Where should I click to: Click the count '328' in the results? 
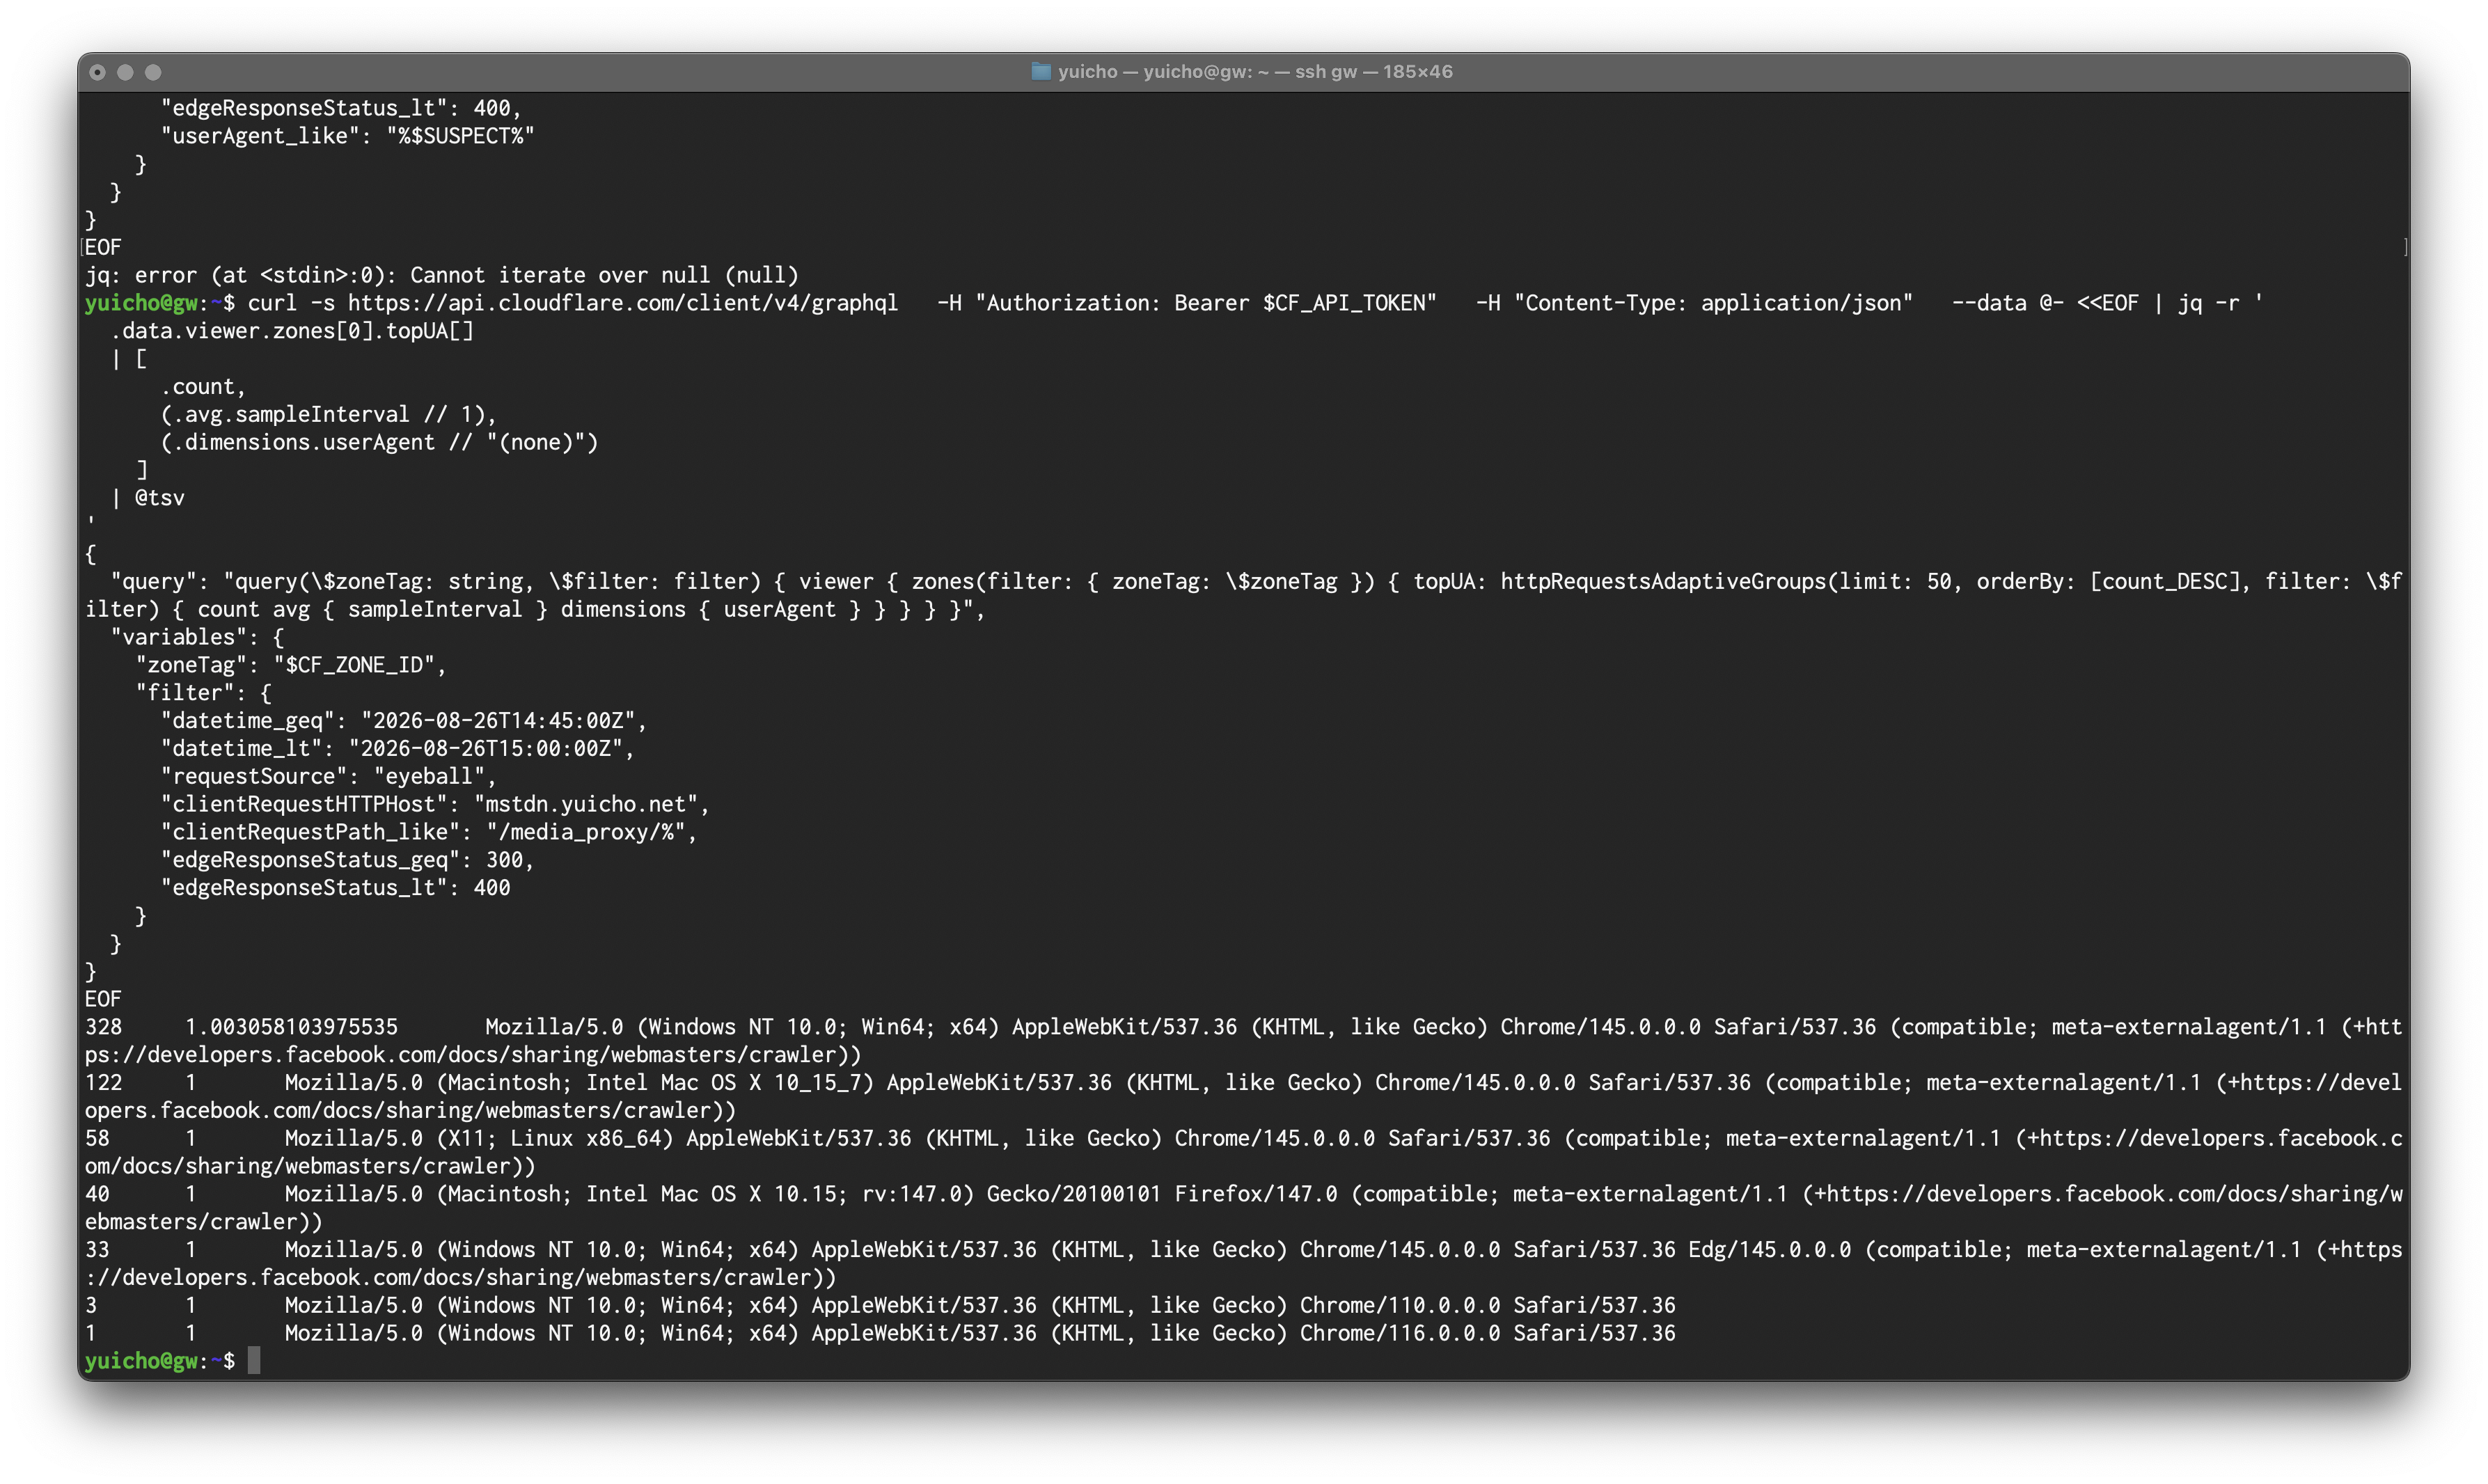click(x=103, y=1027)
